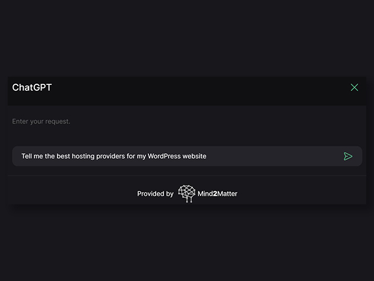Click the dark backdrop above the ChatGPT dialog
Image resolution: width=374 pixels, height=281 pixels.
pos(187,38)
